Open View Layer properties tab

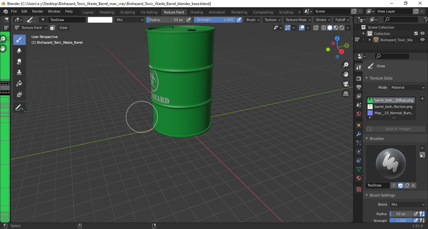(x=358, y=96)
